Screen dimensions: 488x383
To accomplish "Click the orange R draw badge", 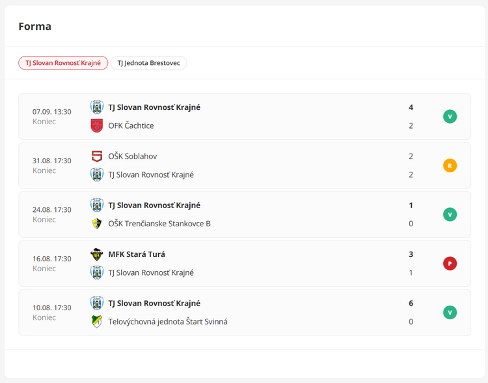I will 450,165.
